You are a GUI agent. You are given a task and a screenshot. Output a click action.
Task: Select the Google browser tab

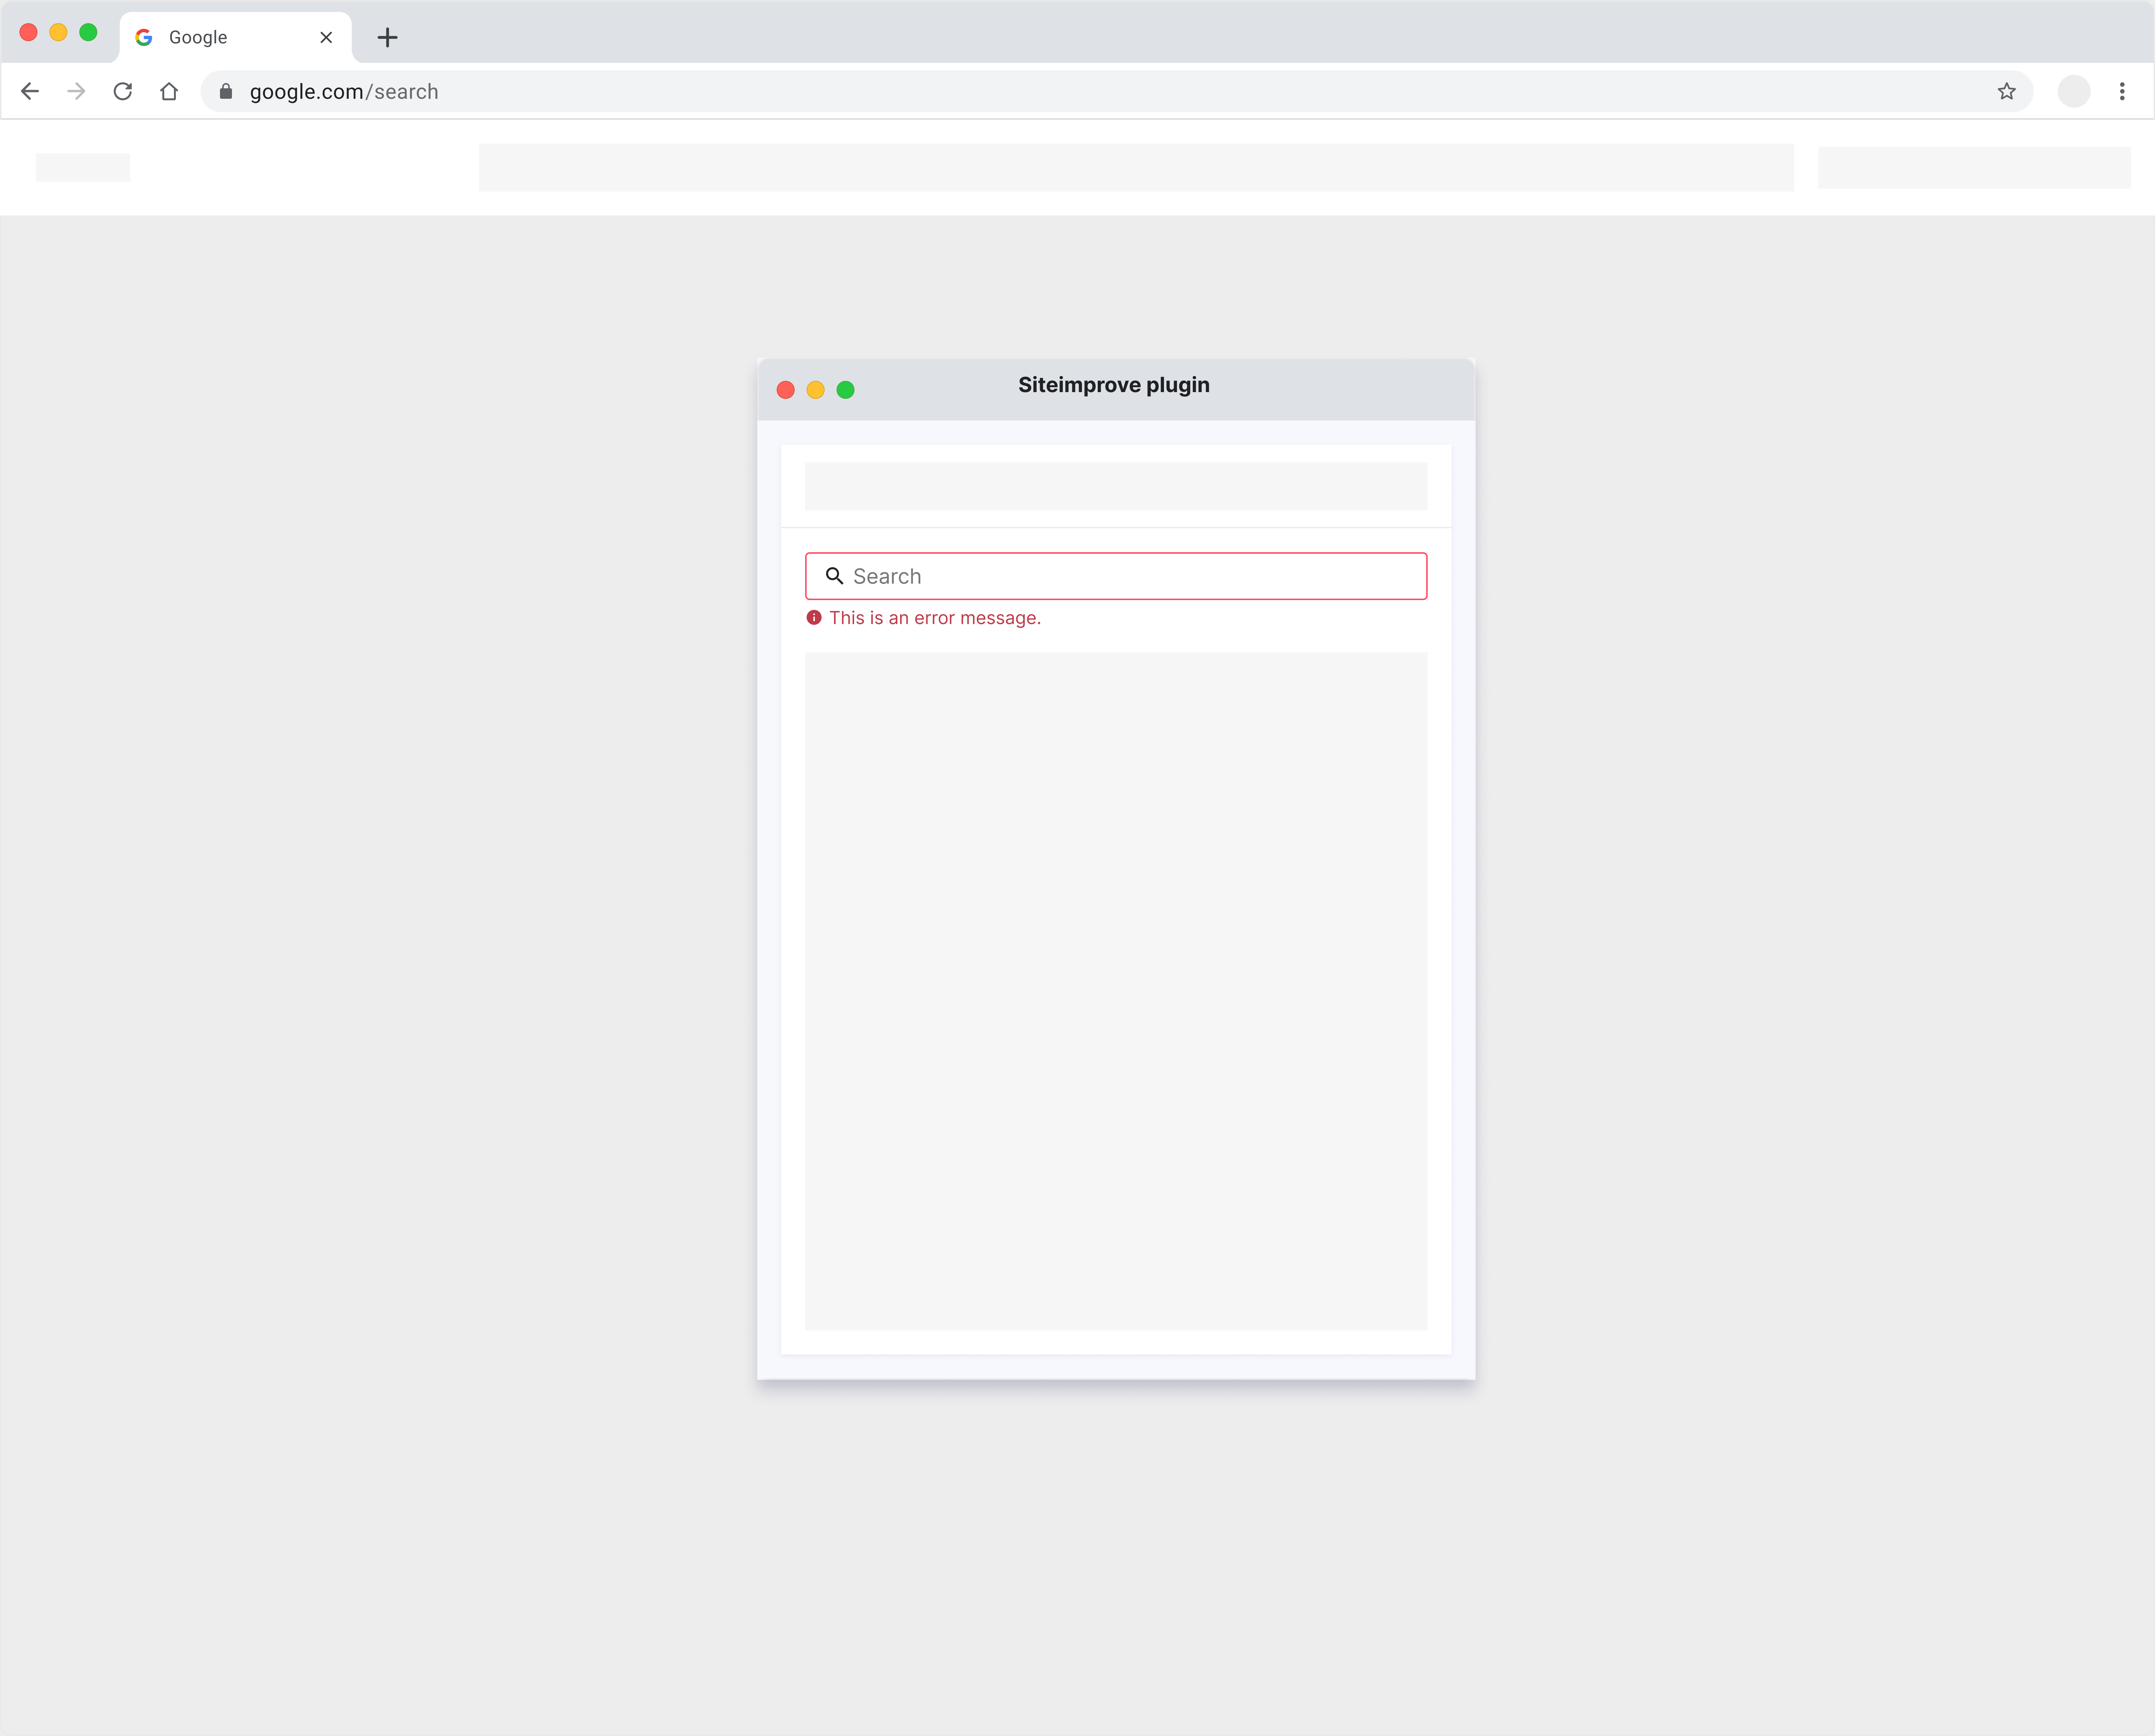(x=220, y=37)
